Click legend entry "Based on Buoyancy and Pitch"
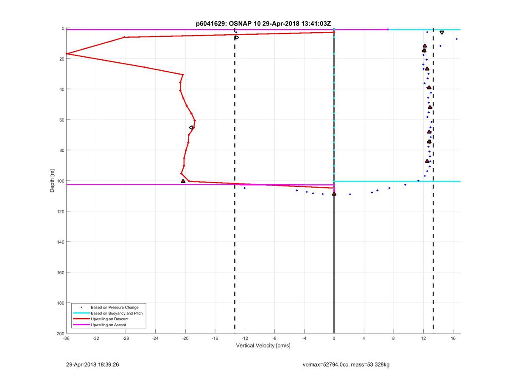The image size is (509, 375). coord(117,313)
